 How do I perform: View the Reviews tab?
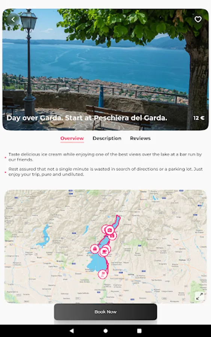140,139
